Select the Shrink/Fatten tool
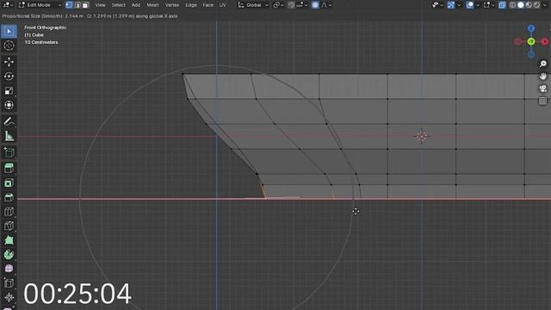 [9, 297]
